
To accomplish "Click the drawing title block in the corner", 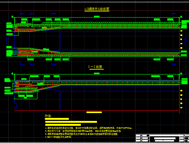I will coord(162,138).
